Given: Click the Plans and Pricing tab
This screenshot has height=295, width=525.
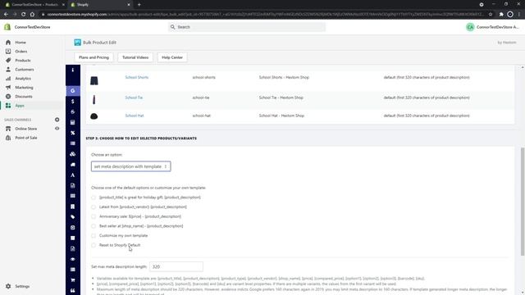Looking at the screenshot, I should point(94,57).
